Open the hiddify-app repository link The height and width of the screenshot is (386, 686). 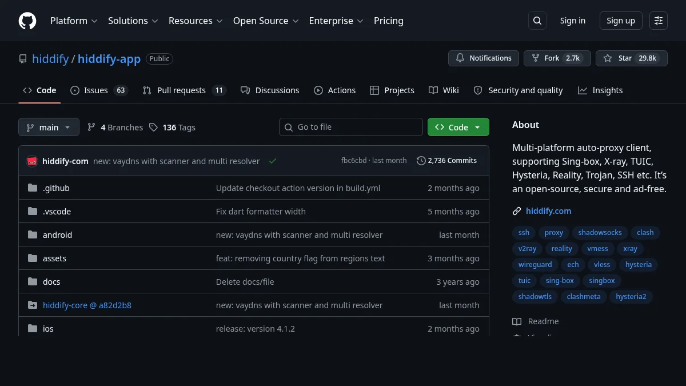point(109,59)
